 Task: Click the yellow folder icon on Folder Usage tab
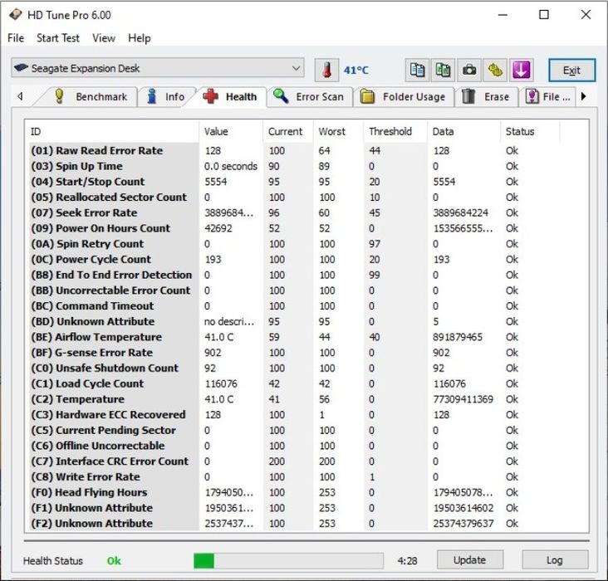367,96
